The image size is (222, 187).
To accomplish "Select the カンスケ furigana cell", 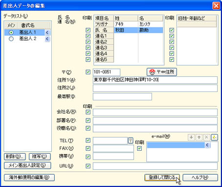I will 151,24.
